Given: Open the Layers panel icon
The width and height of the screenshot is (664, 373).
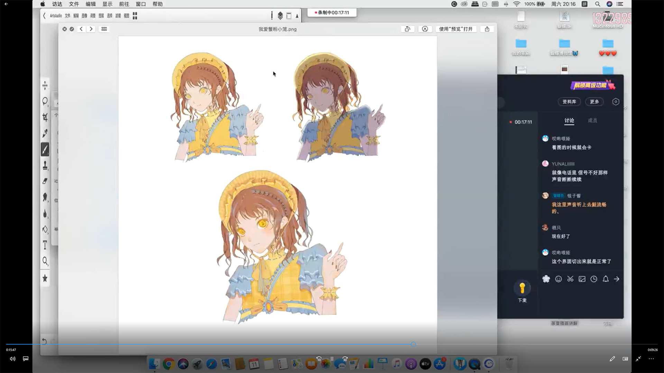Looking at the screenshot, I should tap(280, 16).
